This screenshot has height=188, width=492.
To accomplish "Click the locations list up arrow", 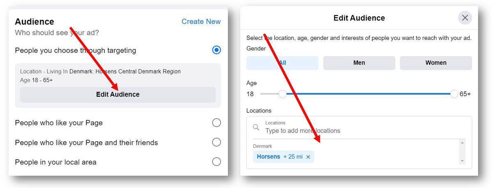I will pyautogui.click(x=462, y=143).
